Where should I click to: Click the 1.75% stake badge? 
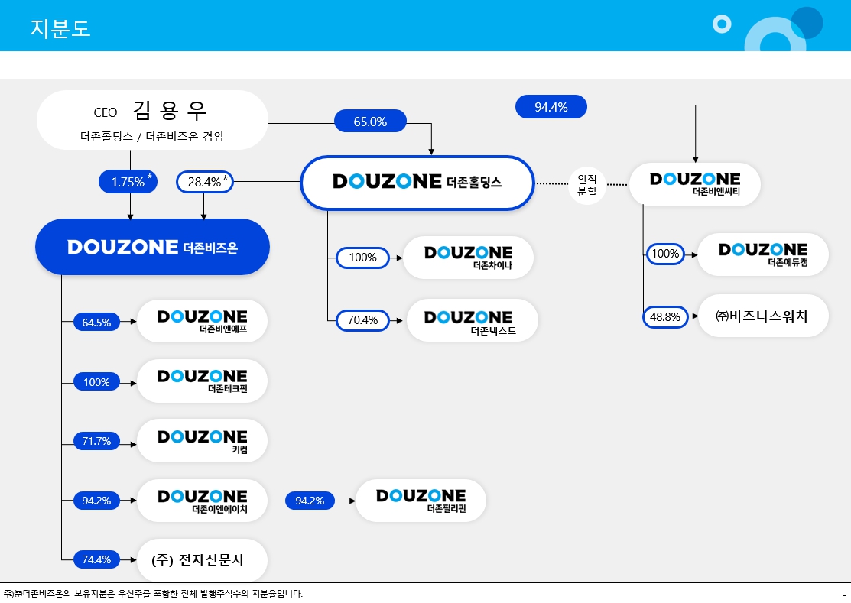click(x=128, y=182)
